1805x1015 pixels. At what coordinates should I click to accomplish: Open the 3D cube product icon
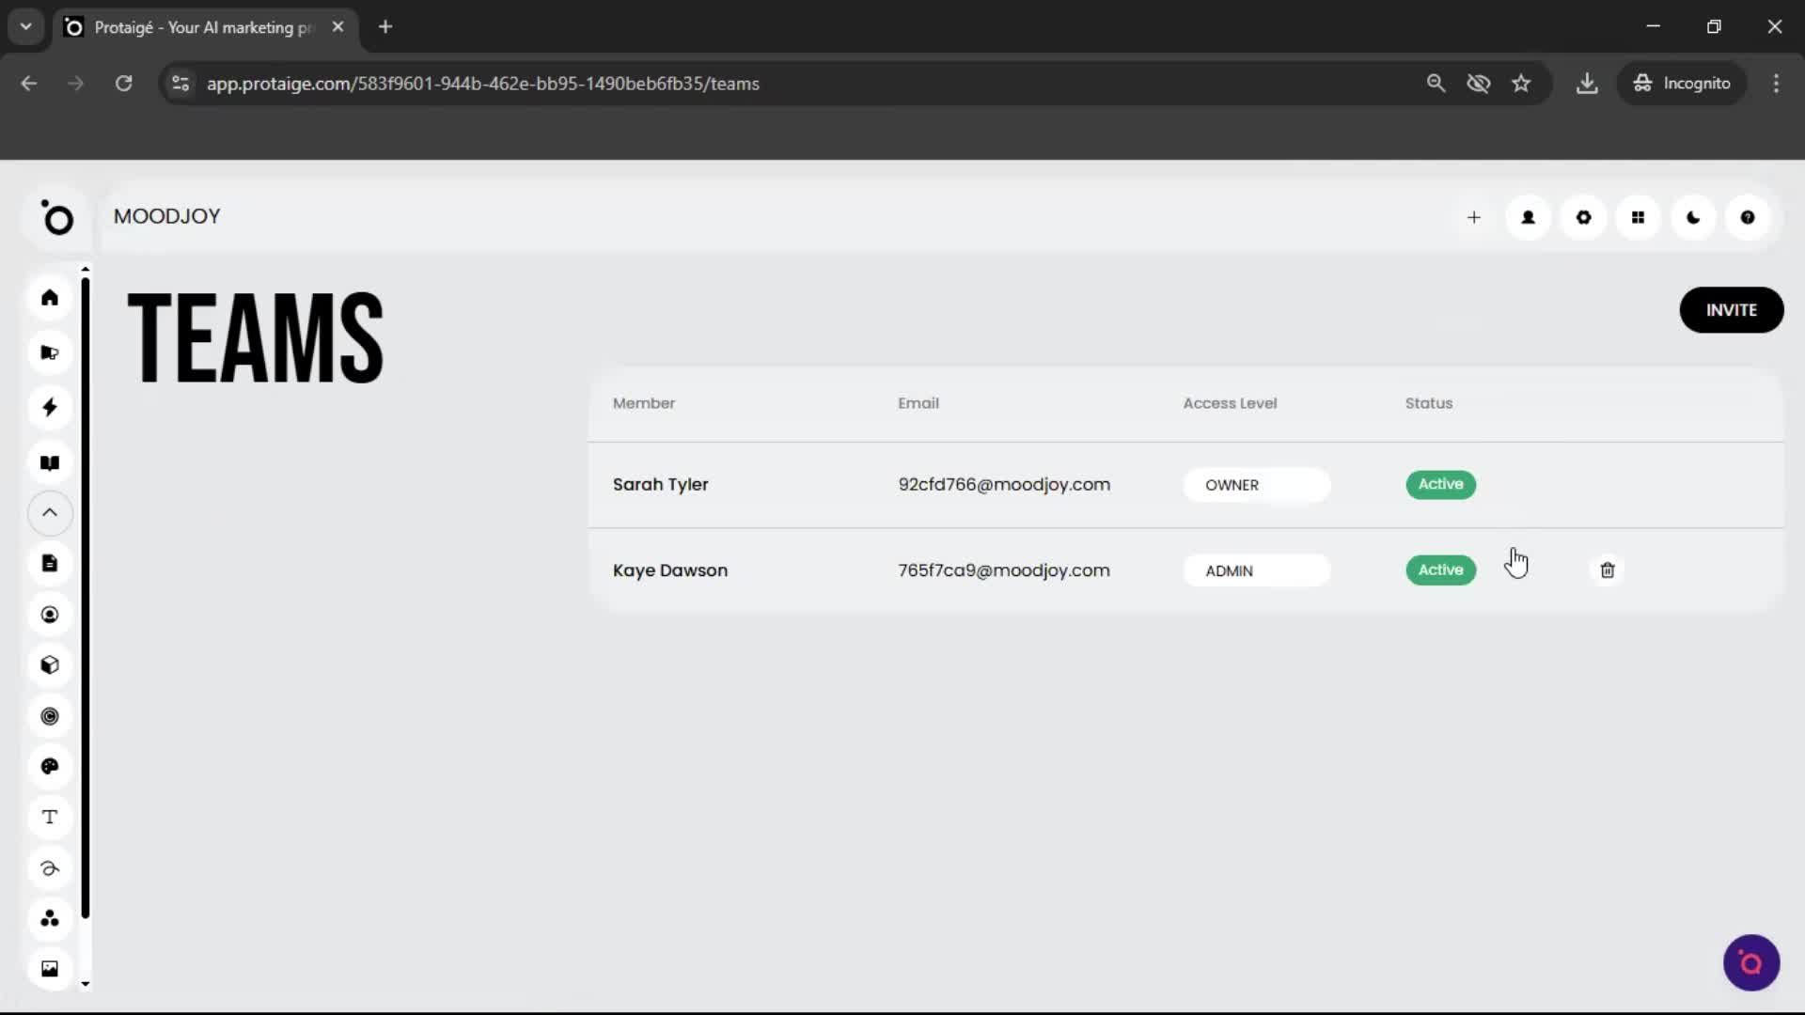(x=50, y=665)
